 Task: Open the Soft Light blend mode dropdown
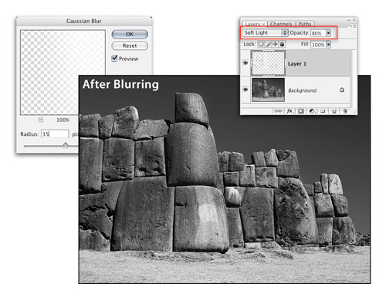pyautogui.click(x=265, y=33)
